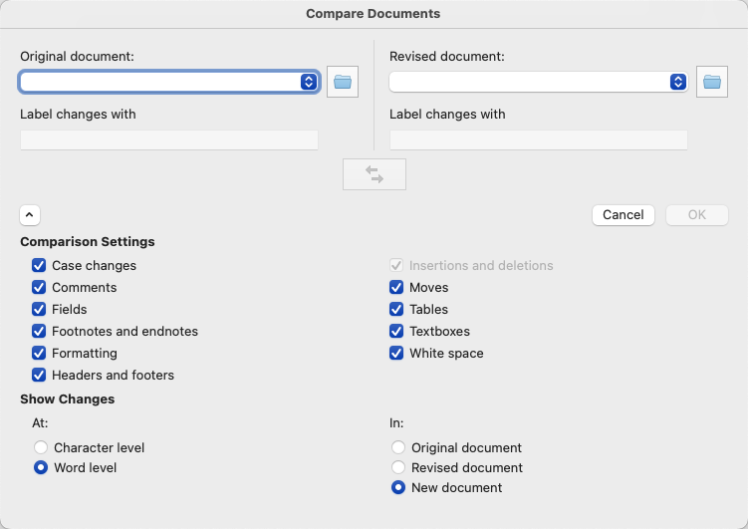Click the swap documents arrows button

374,173
